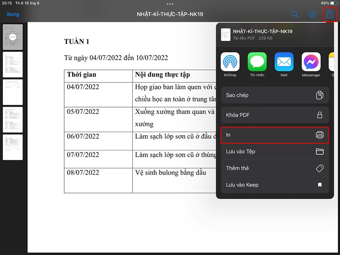Open the markup tool in the toolbar

pos(312,14)
